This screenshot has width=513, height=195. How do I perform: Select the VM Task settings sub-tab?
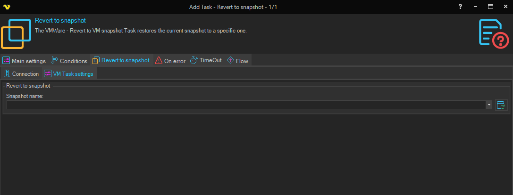point(73,74)
